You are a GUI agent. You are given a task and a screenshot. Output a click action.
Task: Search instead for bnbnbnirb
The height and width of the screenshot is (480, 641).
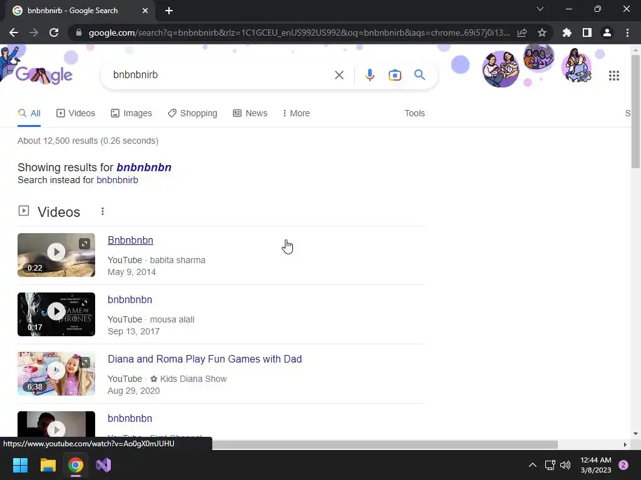point(117,180)
